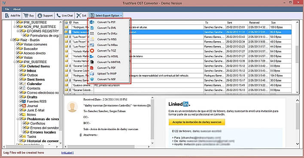Click the Fuentes RSS folder icon
The width and height of the screenshot is (304, 158).
(x=24, y=101)
